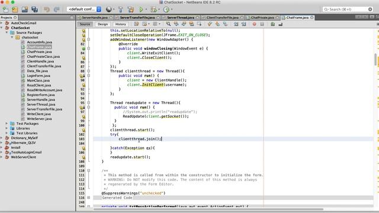Screen dimensions: 379x213
Task: Click the Redo toolbar icon
Action: point(57,9)
